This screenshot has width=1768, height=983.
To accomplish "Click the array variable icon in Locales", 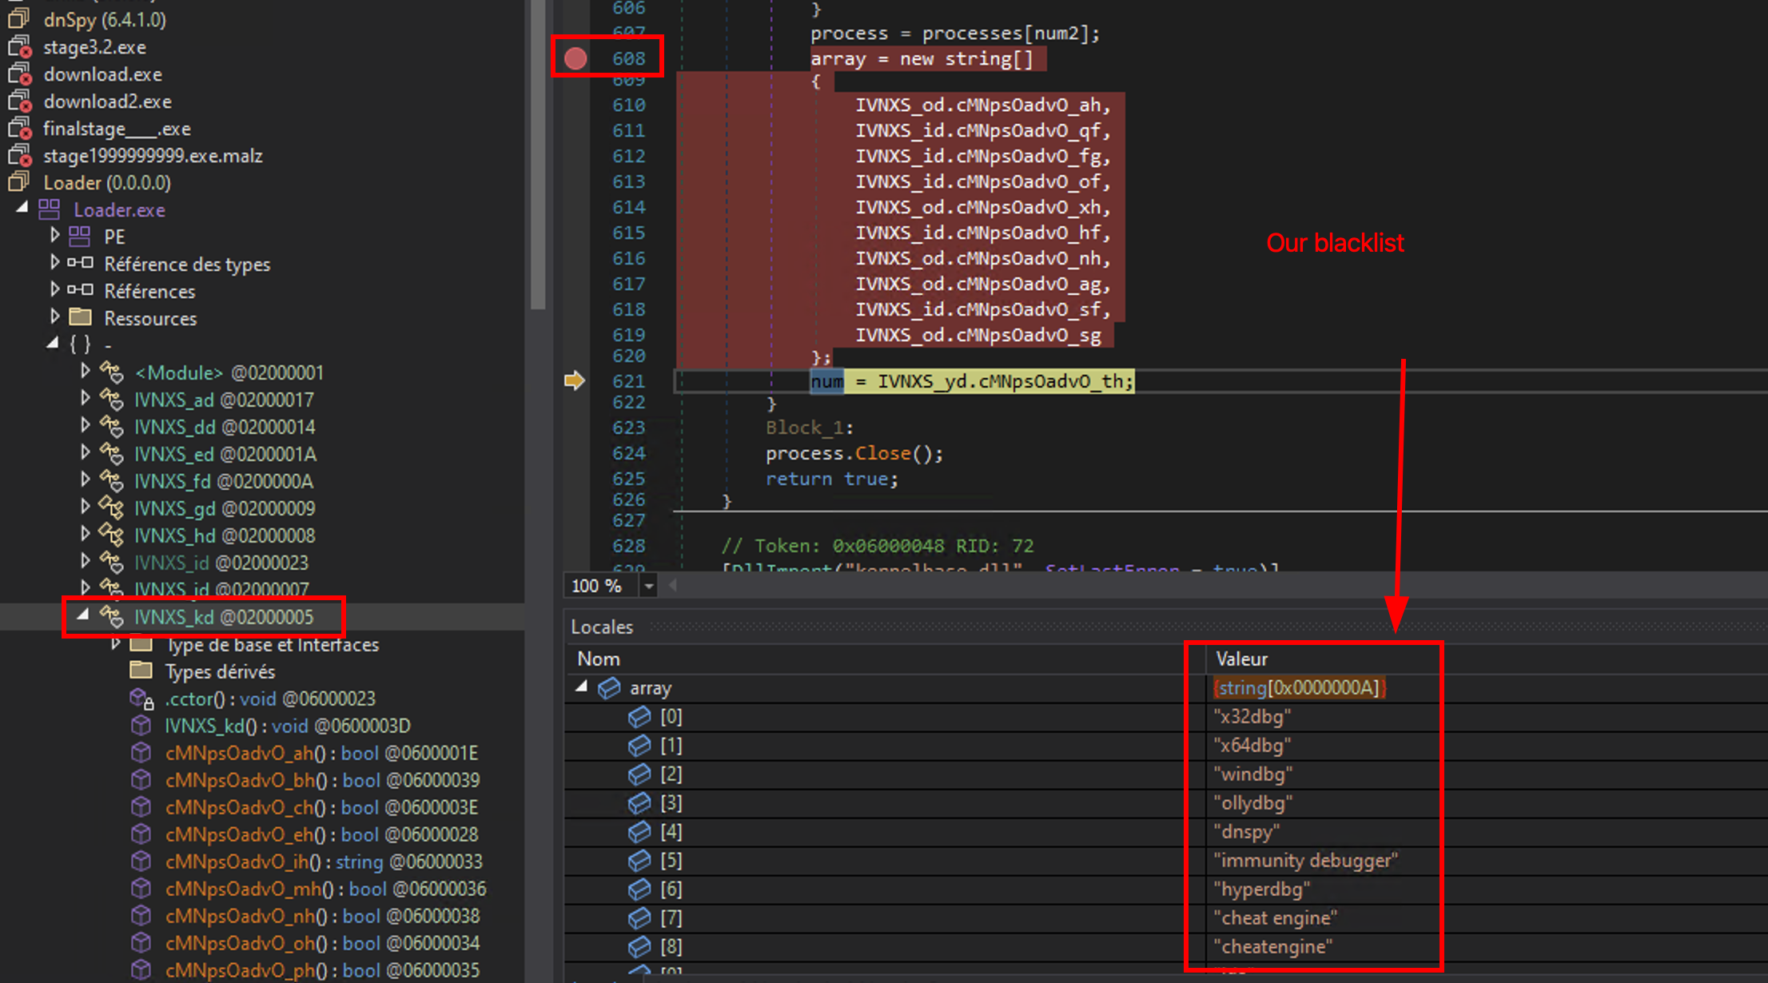I will point(609,688).
